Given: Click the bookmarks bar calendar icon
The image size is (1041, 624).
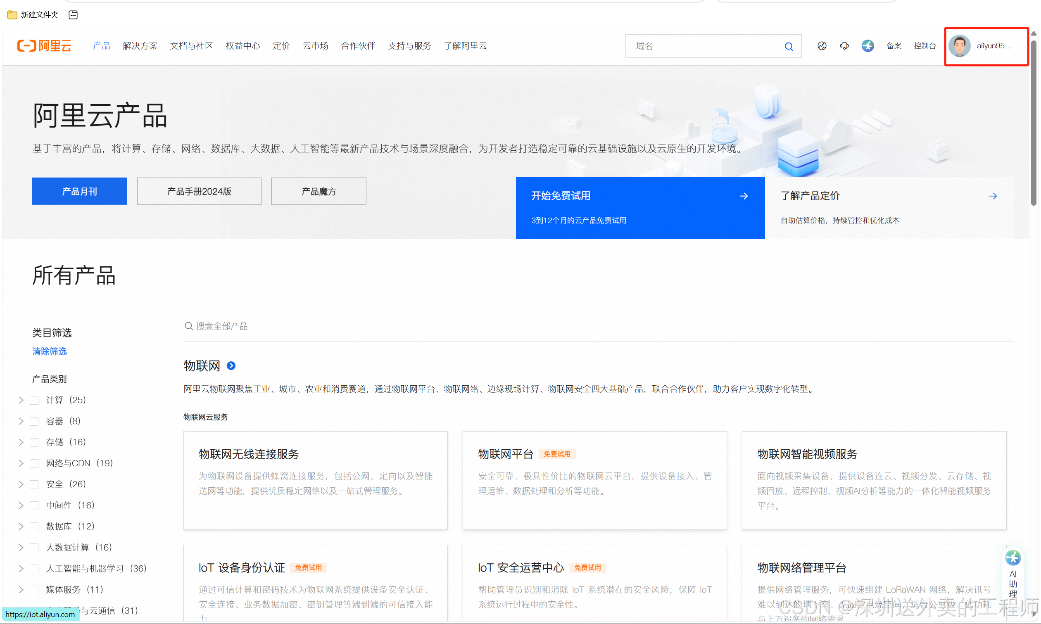Looking at the screenshot, I should point(73,15).
